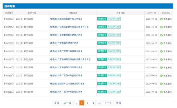The width and height of the screenshot is (177, 108).
Task: Jump to 首页 first page
Action: 57,103
